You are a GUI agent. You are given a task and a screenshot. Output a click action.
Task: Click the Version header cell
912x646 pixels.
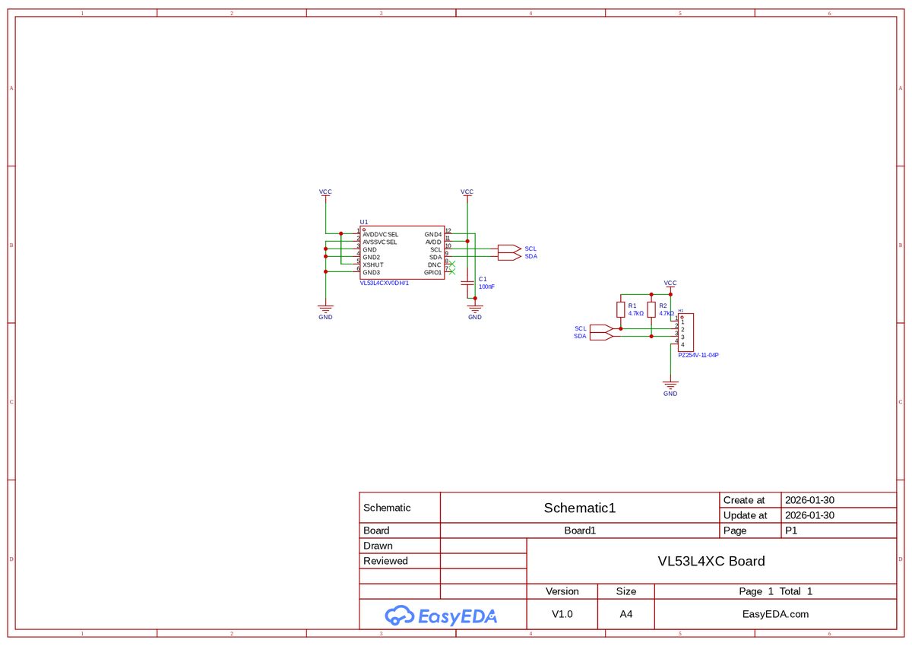562,591
